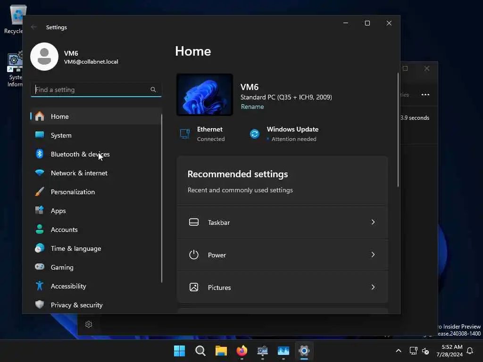Select Home in the sidebar
Screen dimensions: 483x362
pyautogui.click(x=96, y=116)
